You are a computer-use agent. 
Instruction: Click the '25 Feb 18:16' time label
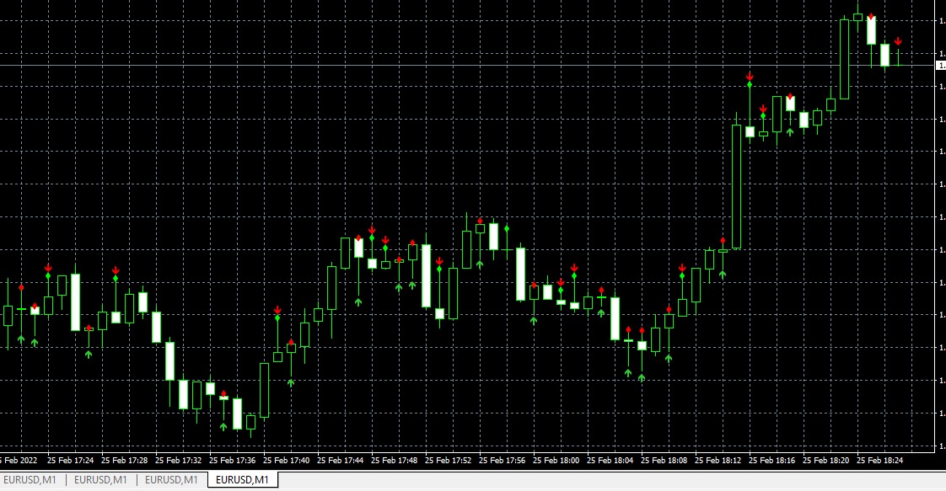771,461
